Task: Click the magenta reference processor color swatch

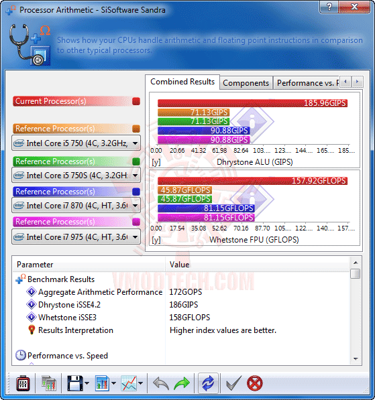Action: (x=136, y=222)
